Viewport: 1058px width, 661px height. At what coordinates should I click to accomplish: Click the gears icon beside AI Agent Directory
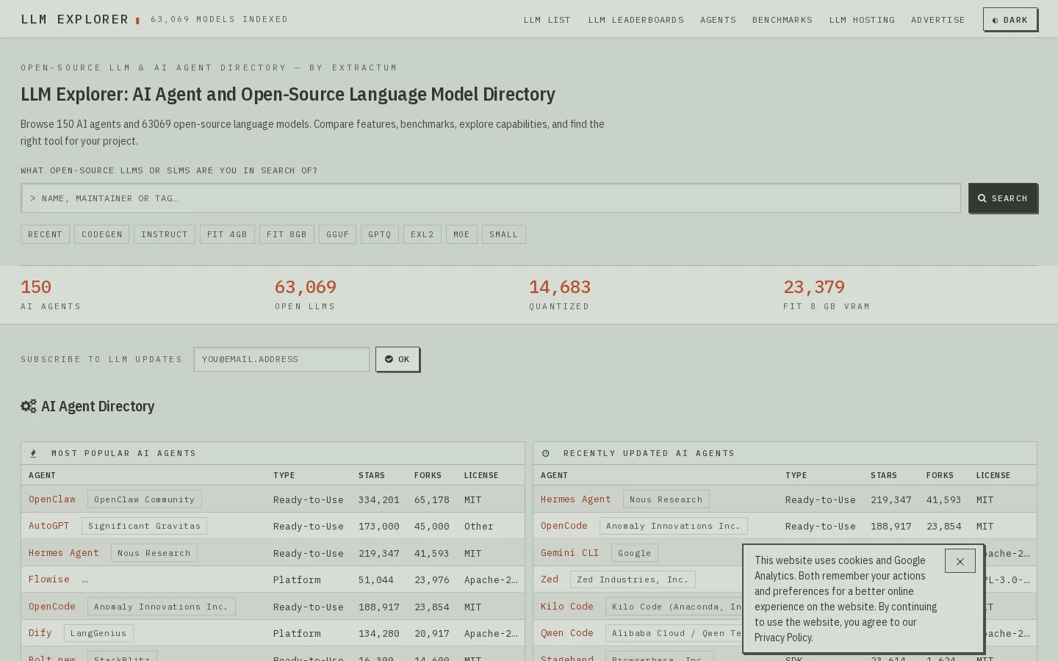pyautogui.click(x=29, y=406)
